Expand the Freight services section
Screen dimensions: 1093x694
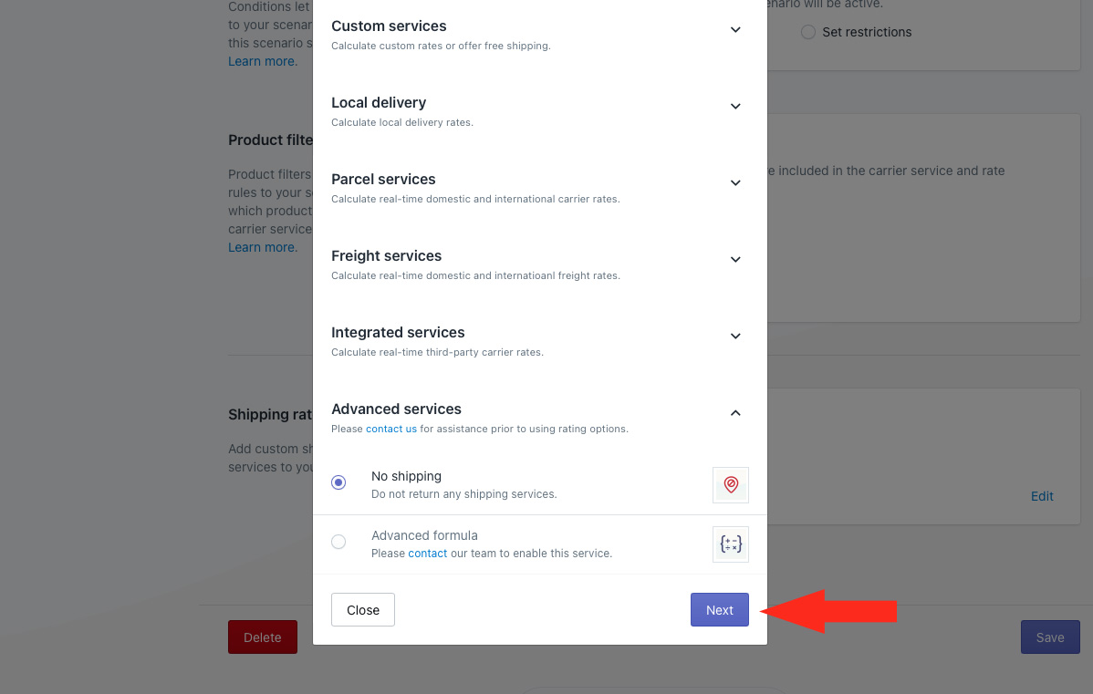pyautogui.click(x=735, y=259)
